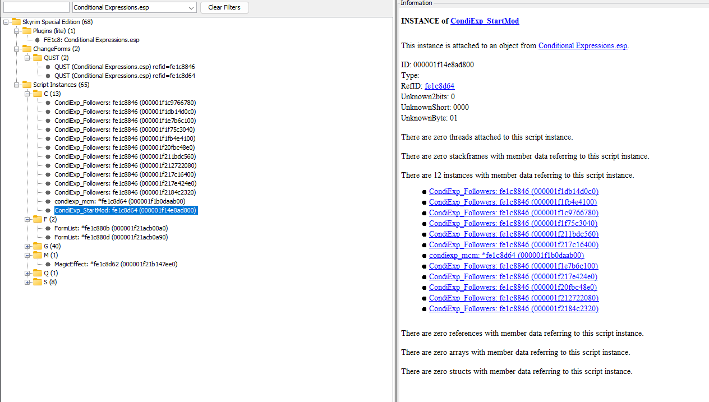The height and width of the screenshot is (402, 709).
Task: Click the QUST (2) folder icon
Action: (37, 58)
